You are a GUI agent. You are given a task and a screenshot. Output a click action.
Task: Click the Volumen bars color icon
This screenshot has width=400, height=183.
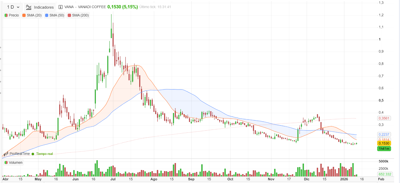6,162
